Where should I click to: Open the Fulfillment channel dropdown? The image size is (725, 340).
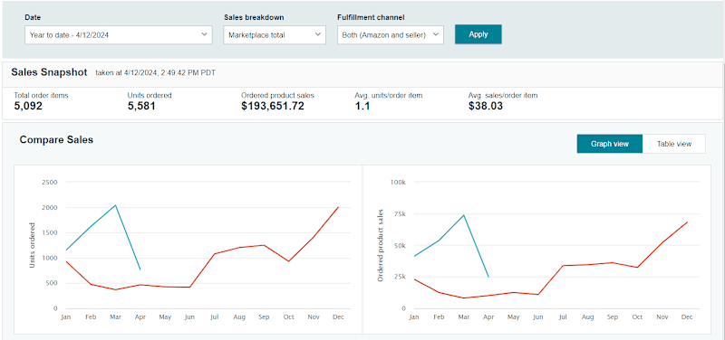pos(391,34)
